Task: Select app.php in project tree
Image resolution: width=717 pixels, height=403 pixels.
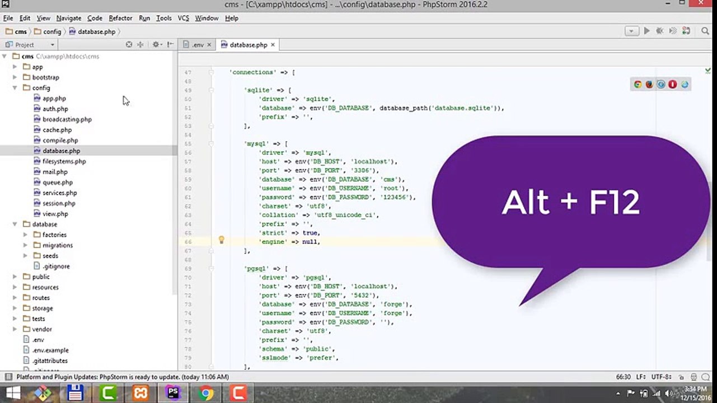Action: pyautogui.click(x=54, y=99)
